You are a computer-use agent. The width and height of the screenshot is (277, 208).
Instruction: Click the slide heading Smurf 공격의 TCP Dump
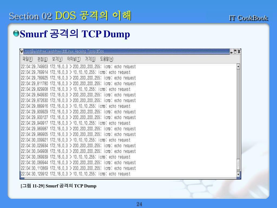point(75,34)
